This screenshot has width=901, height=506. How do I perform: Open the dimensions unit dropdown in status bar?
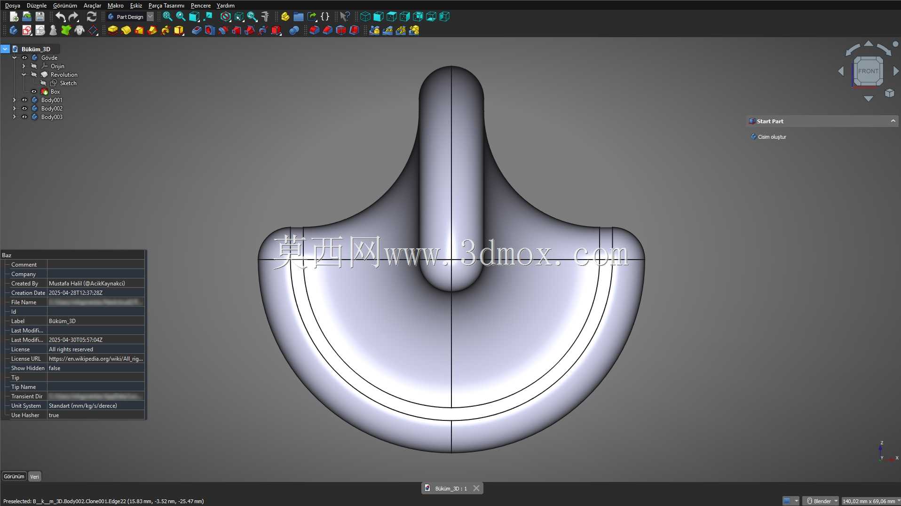tap(870, 501)
